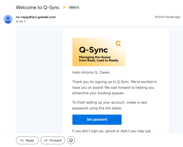
Task: Click 'To finish setting up your account' text
Action: 110,105
